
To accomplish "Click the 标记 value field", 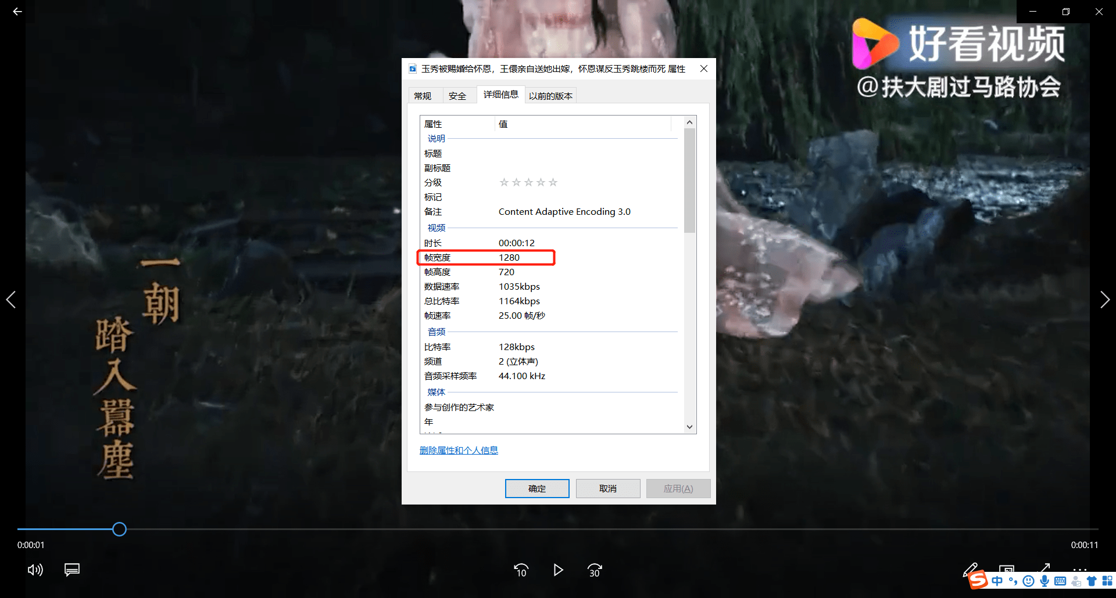I will (x=587, y=197).
